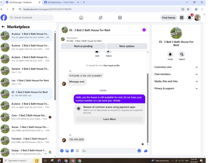Screen dimensions: 215x163
Task: Click the conversation list scrollbar
Action: pyautogui.click(x=55, y=66)
